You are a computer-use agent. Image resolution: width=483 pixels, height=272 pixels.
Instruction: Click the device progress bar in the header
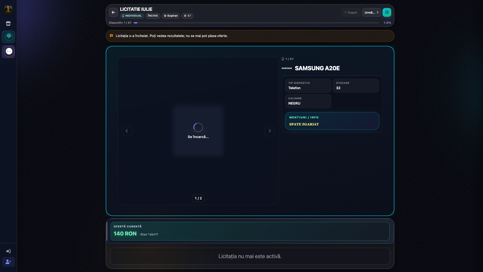pyautogui.click(x=256, y=23)
